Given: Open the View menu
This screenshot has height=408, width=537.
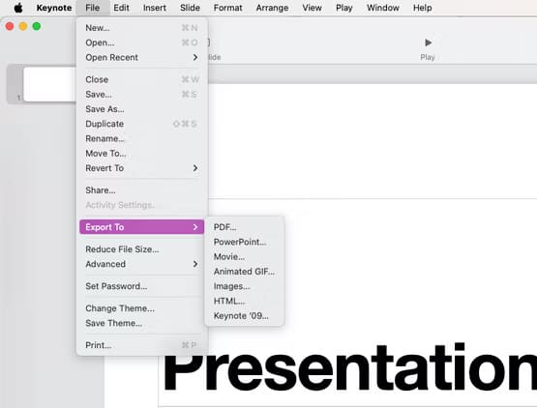Looking at the screenshot, I should [312, 8].
